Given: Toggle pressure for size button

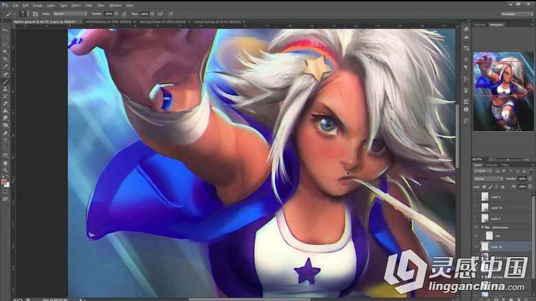Looking at the screenshot, I should 170,14.
